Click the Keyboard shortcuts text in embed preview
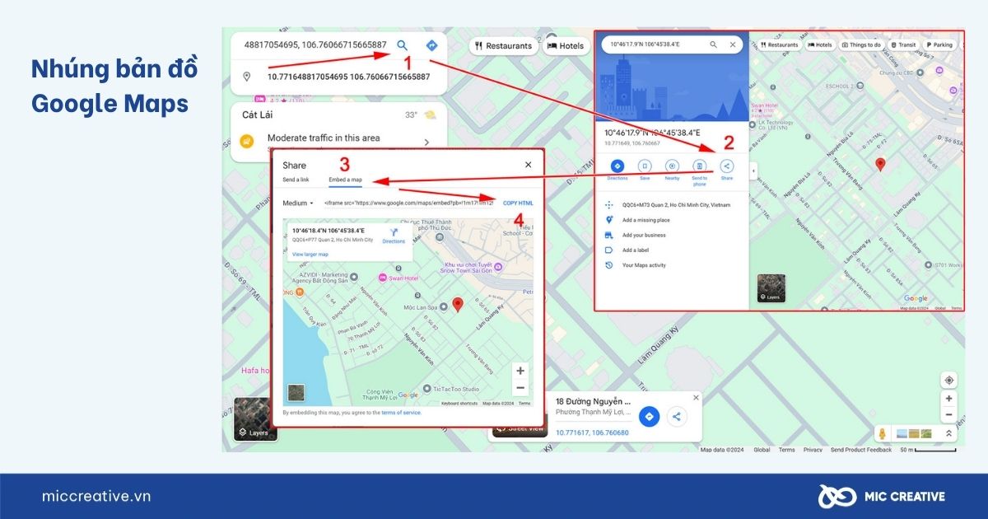 [459, 404]
